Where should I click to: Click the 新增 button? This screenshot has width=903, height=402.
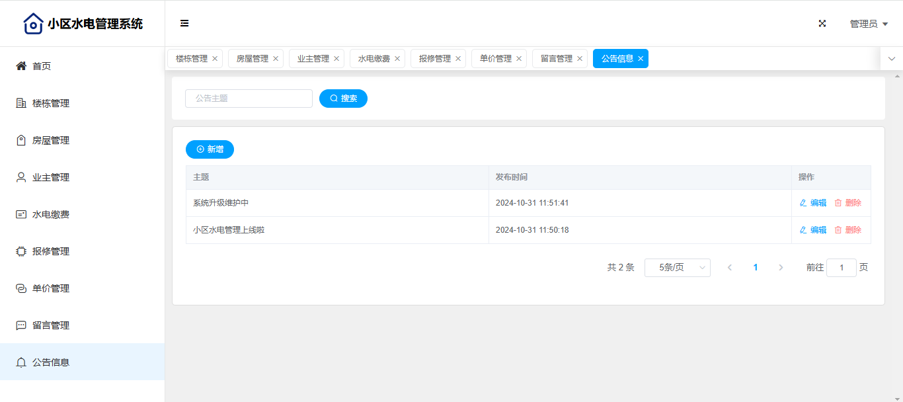pyautogui.click(x=210, y=149)
